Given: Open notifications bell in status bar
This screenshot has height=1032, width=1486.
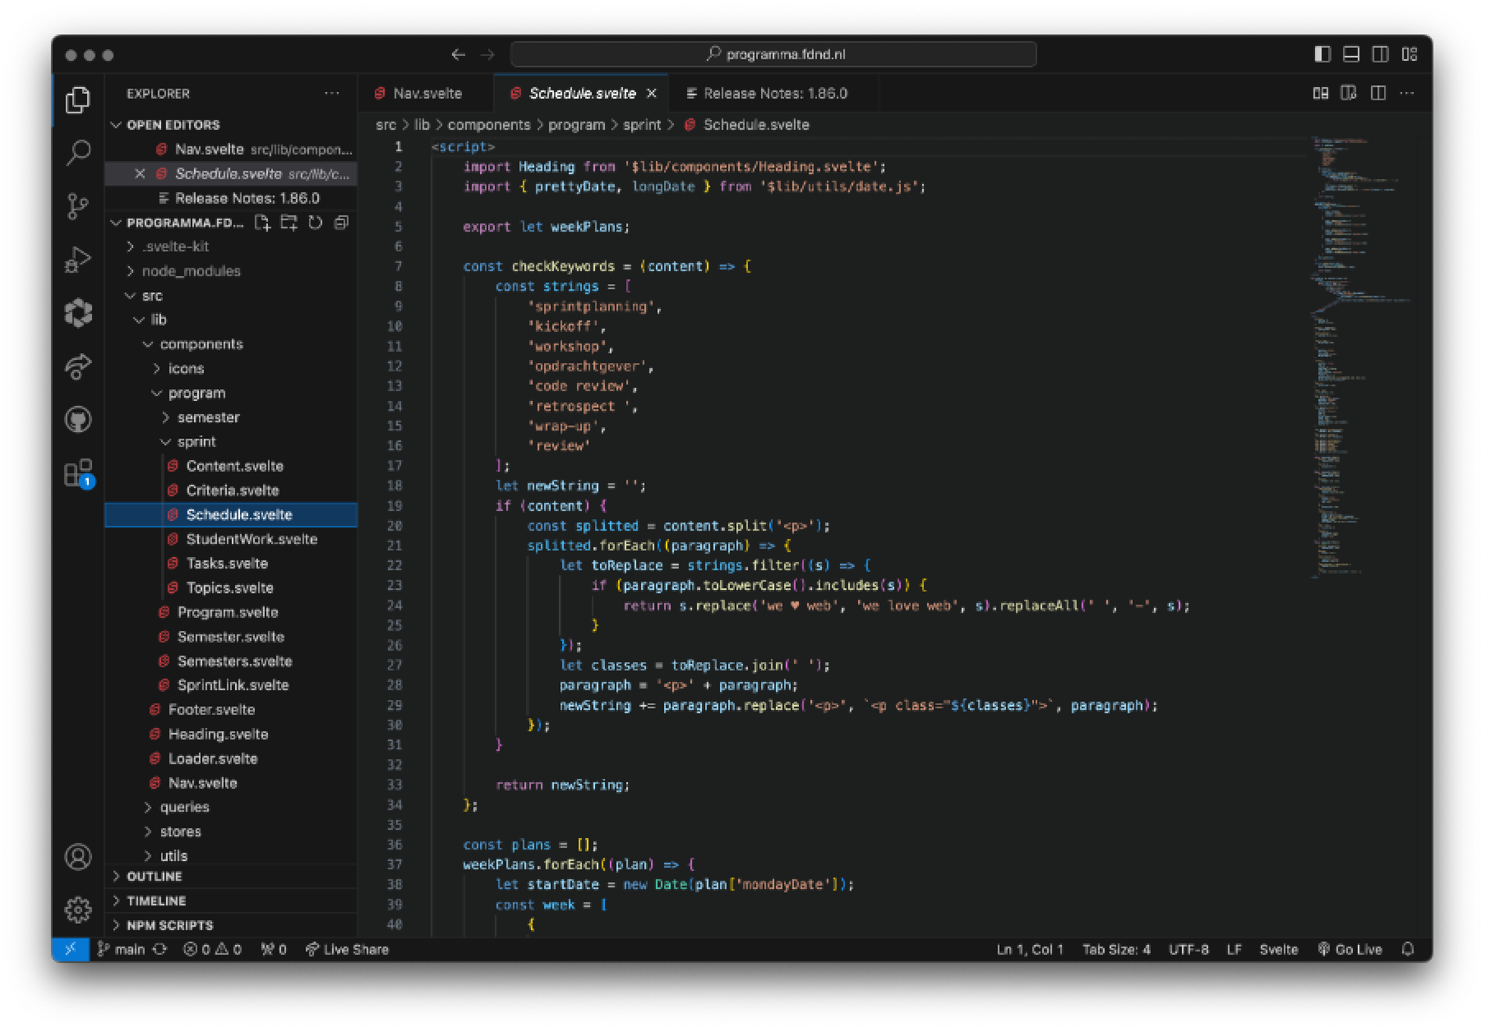Looking at the screenshot, I should tap(1408, 949).
